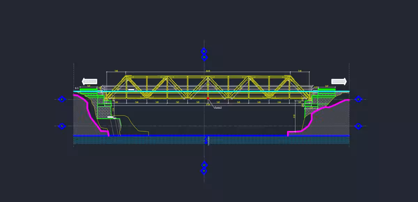Click the white left-pointing direction arrow
The height and width of the screenshot is (202, 418).
coord(90,81)
